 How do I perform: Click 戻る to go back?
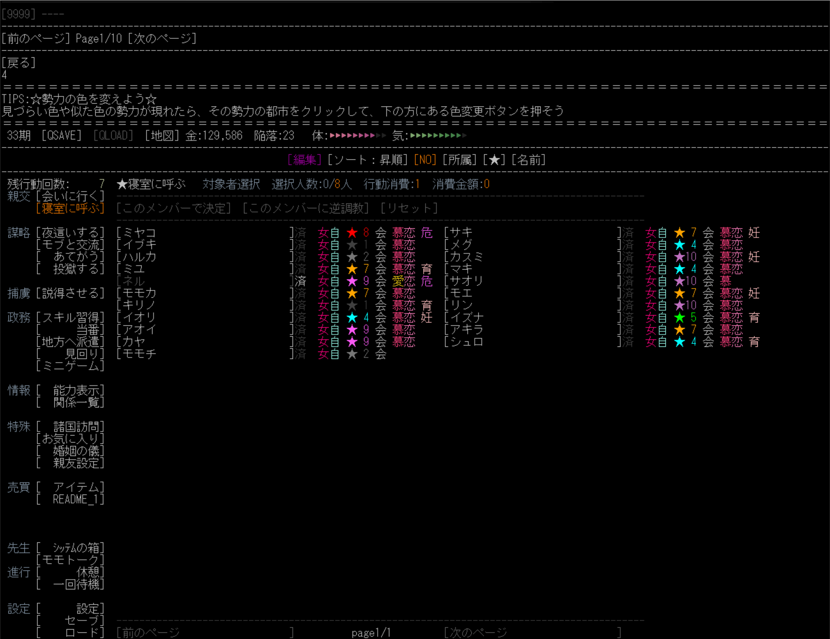(19, 63)
